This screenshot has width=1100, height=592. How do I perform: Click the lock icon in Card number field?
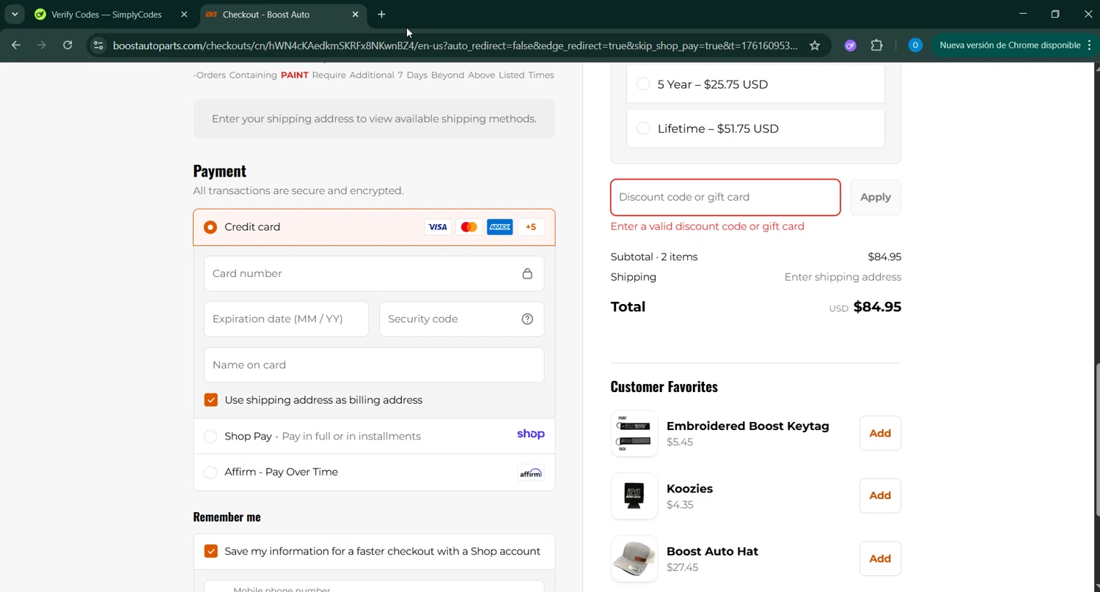point(527,274)
